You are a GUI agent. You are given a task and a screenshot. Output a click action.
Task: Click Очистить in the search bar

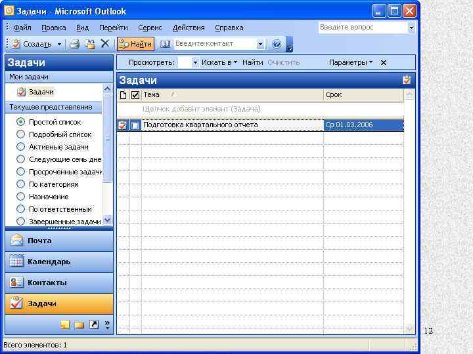click(x=283, y=62)
